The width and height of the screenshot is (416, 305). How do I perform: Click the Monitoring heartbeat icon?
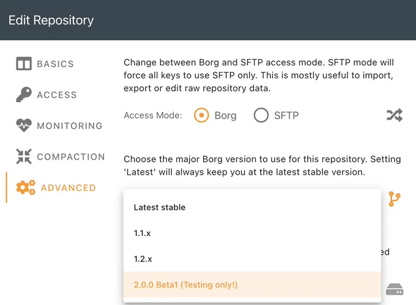[x=24, y=125]
